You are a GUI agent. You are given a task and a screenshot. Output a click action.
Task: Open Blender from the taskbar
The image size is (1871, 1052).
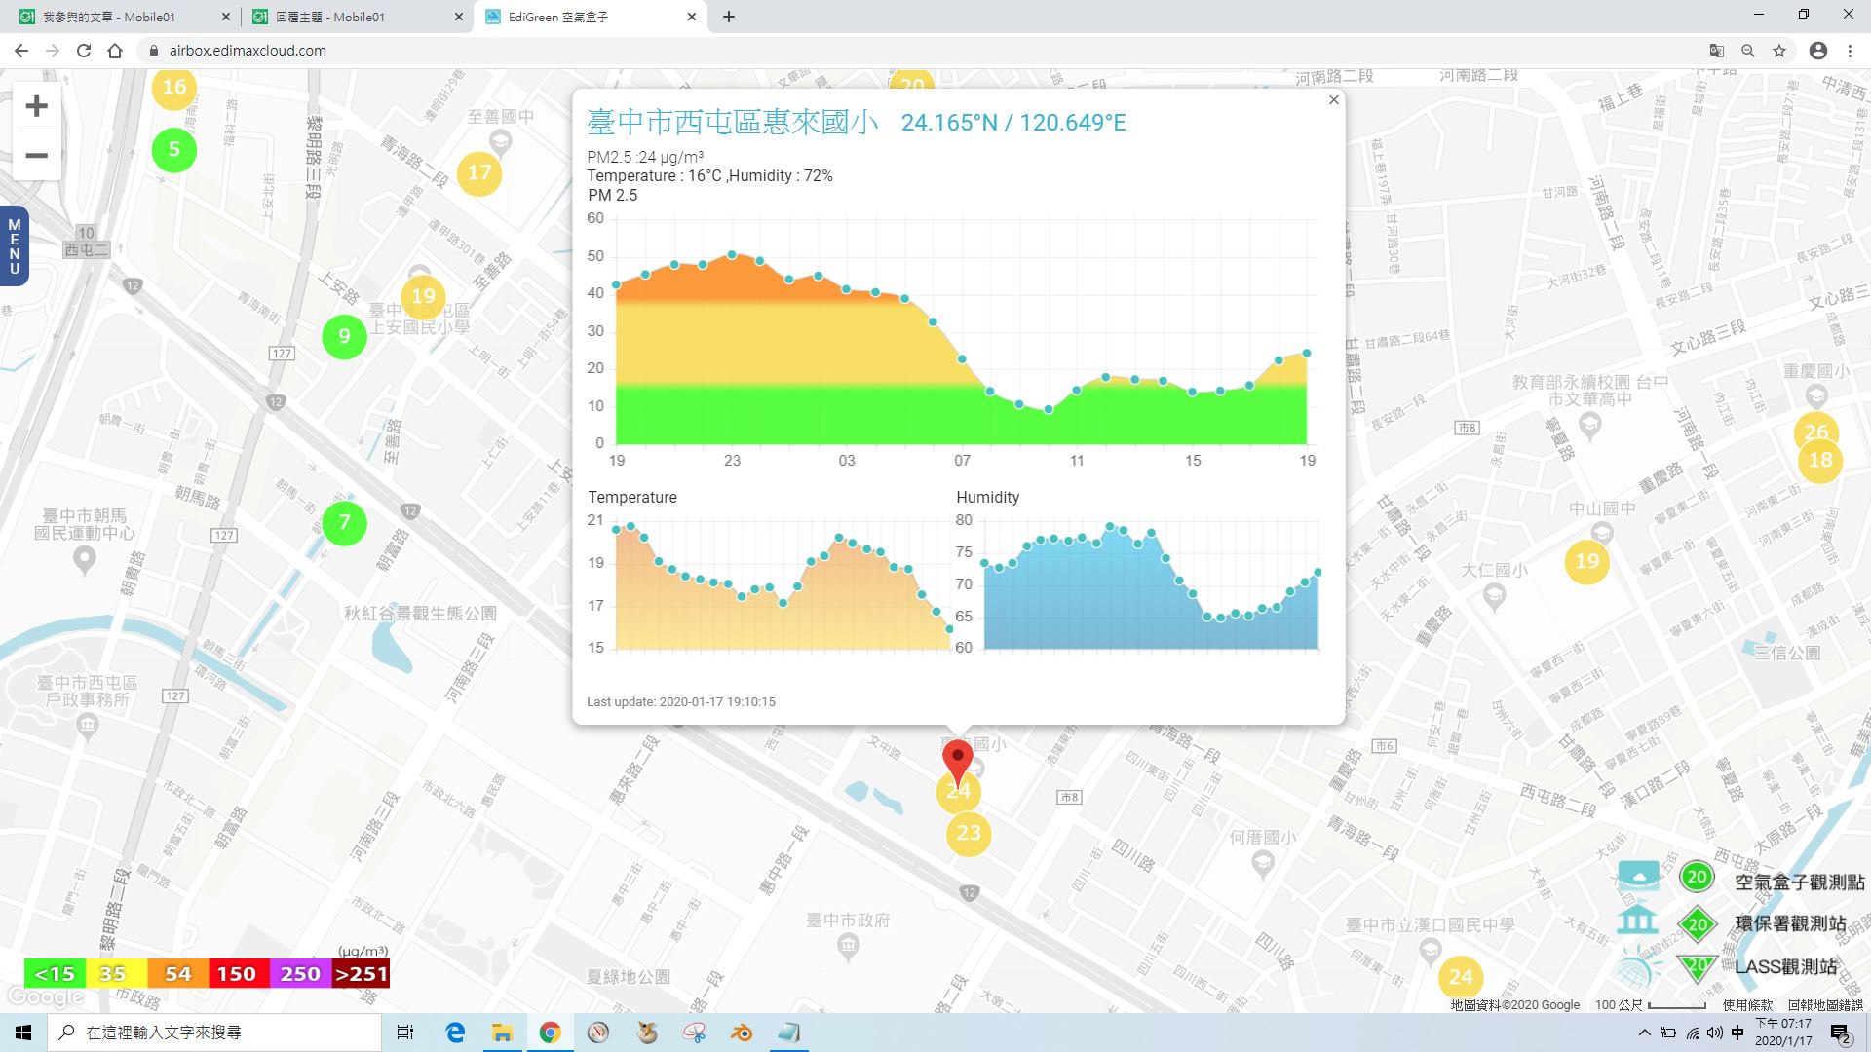[742, 1033]
